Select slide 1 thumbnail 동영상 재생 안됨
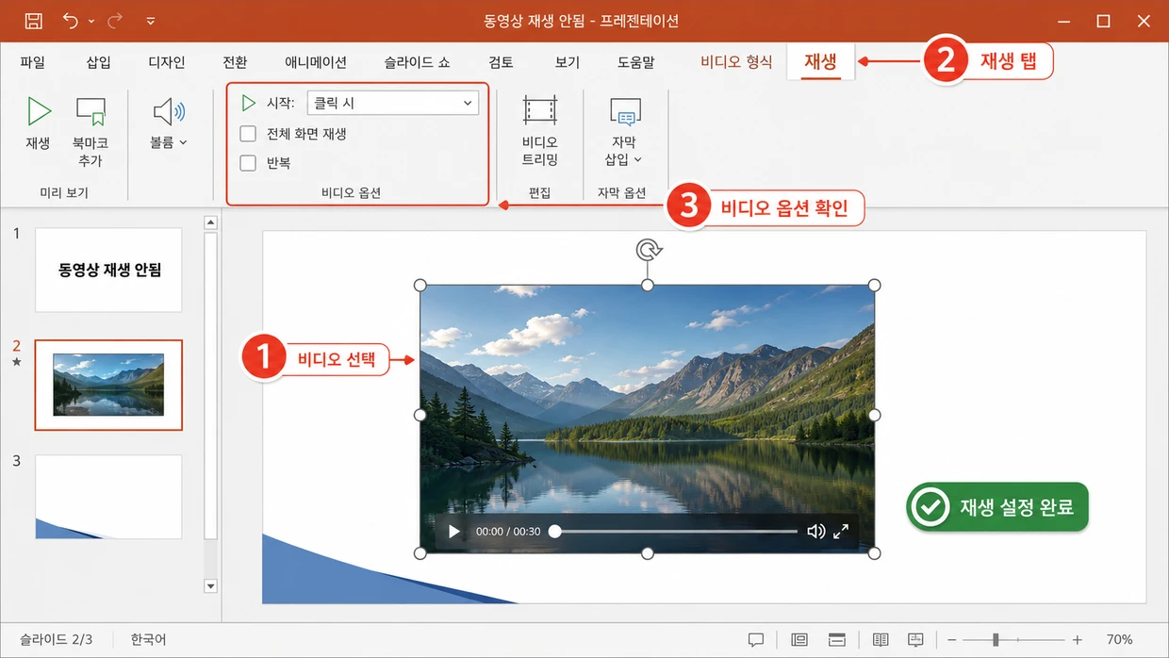Image resolution: width=1169 pixels, height=658 pixels. pos(108,271)
